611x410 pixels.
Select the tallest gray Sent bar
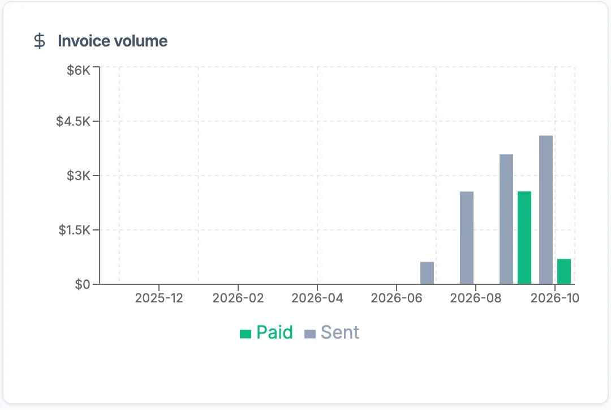(x=546, y=210)
